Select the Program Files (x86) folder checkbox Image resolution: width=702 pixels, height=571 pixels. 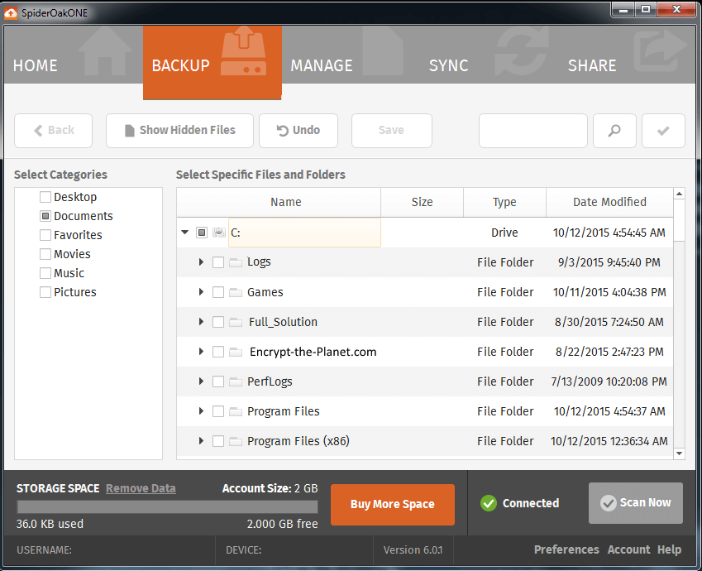[x=218, y=441]
